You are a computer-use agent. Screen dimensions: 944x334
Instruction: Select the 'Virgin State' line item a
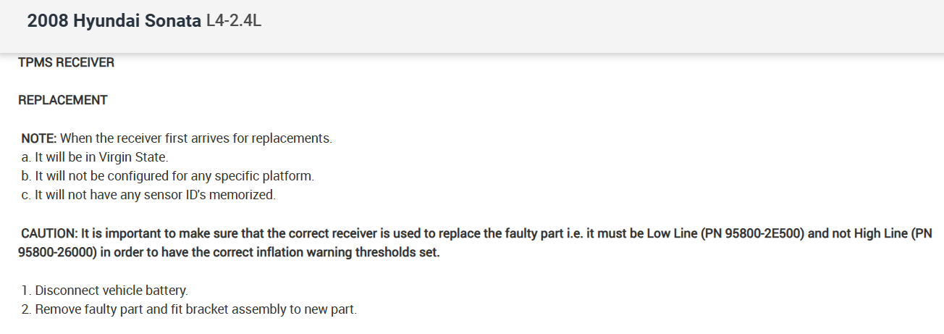click(95, 157)
